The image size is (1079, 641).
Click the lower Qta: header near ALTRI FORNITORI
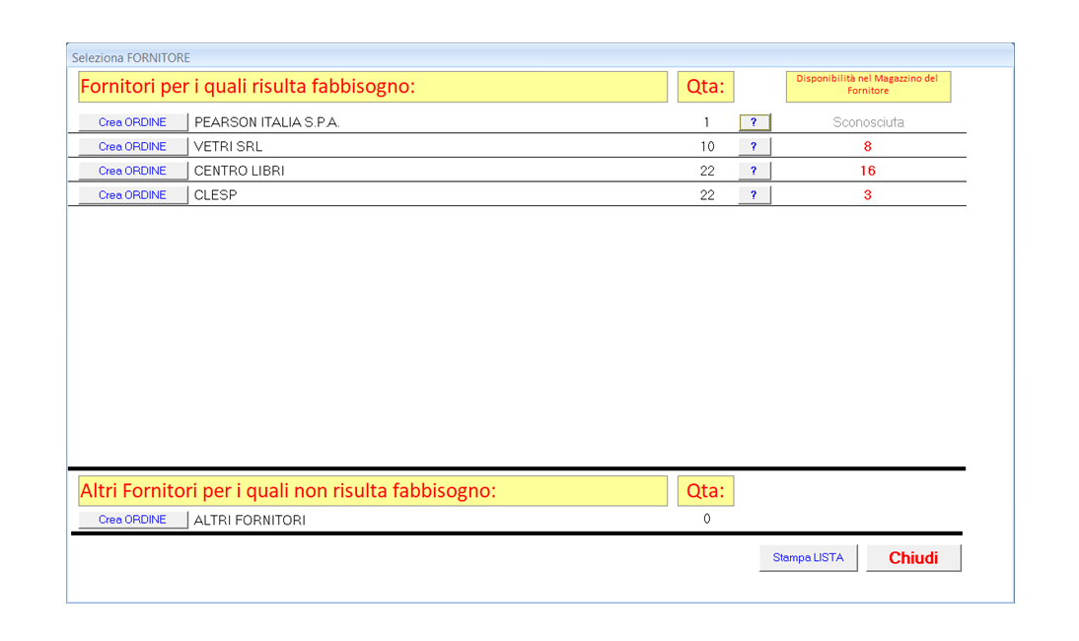tap(705, 491)
